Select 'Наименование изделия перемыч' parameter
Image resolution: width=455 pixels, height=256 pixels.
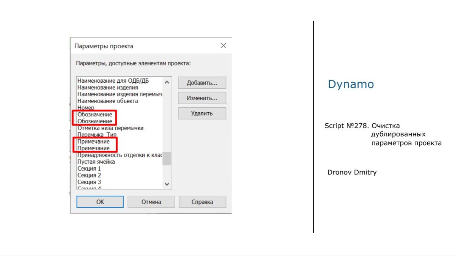click(119, 94)
